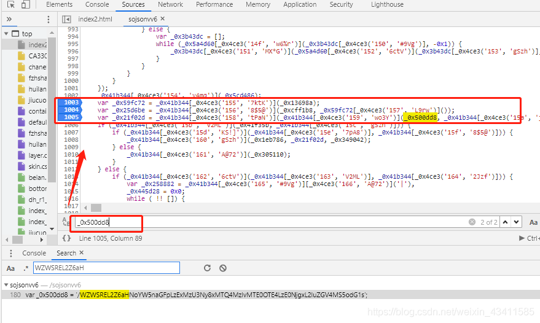Viewport: 540px width, 323px height.
Task: Close the sojsonvv6 file tab
Action: 163,18
